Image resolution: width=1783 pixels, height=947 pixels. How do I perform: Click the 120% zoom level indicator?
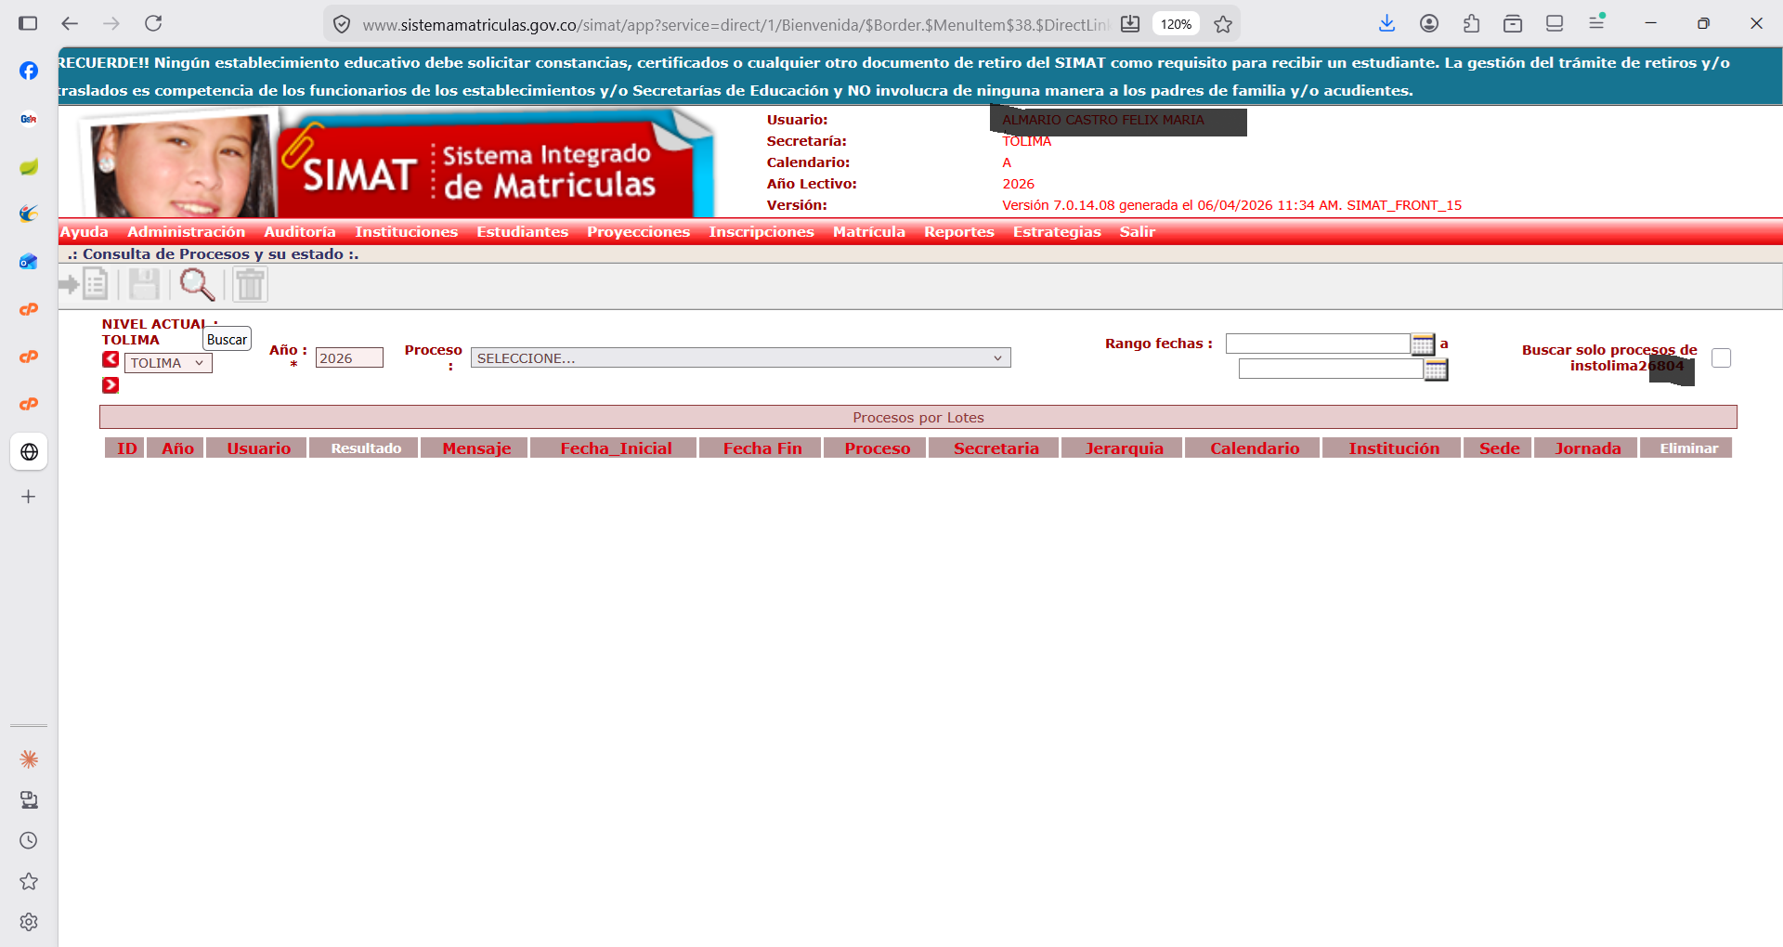pos(1176,24)
